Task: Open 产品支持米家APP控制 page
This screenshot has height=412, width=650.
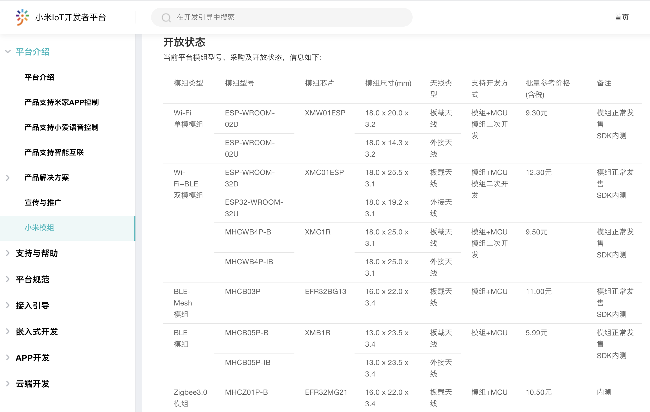Action: tap(61, 102)
